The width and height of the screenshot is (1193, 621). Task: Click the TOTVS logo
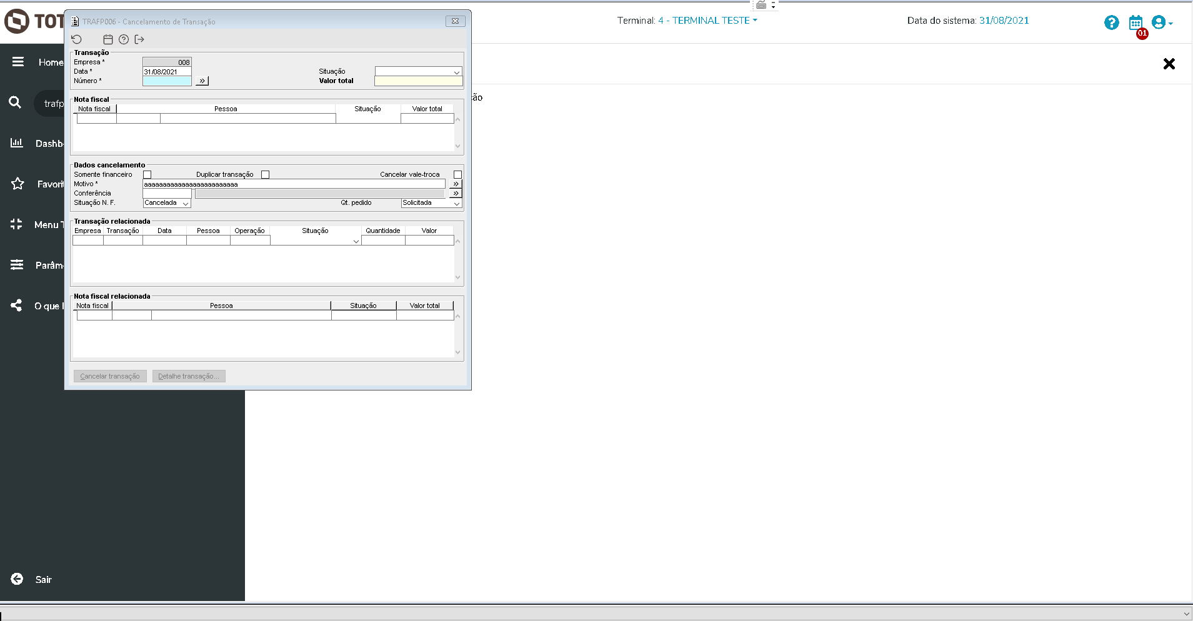click(x=33, y=21)
